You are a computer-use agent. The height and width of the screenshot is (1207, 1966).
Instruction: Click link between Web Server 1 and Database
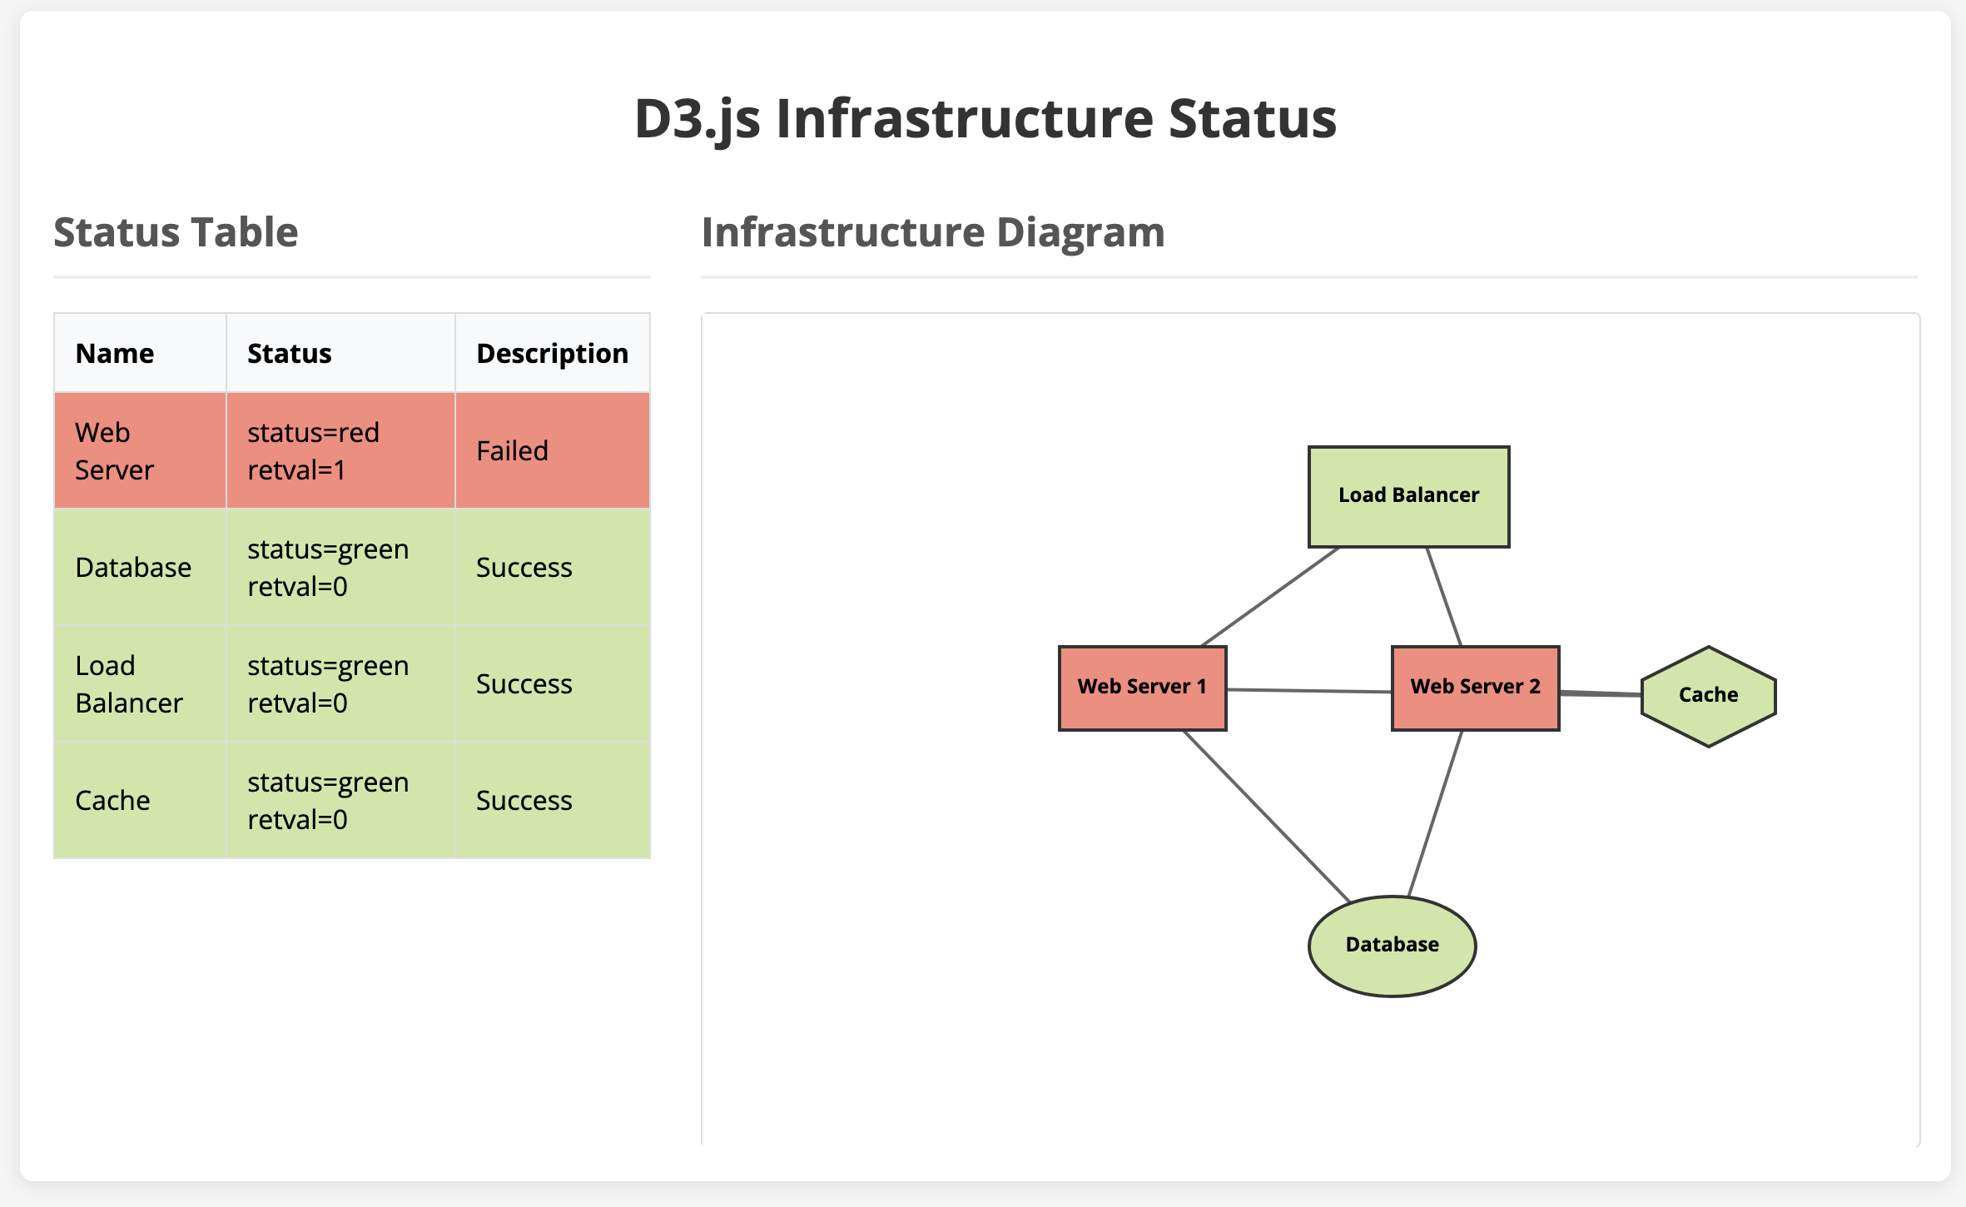(x=1266, y=817)
